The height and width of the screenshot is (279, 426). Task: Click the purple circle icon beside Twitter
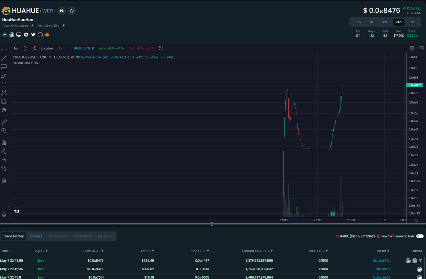click(40, 35)
